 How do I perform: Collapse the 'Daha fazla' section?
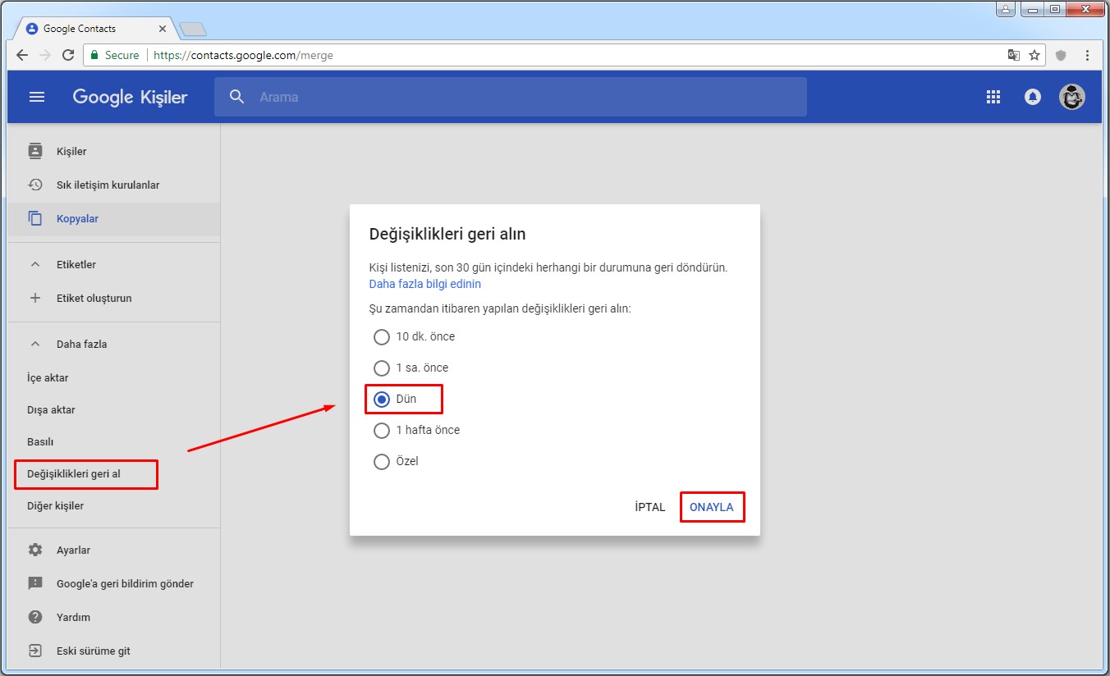35,344
